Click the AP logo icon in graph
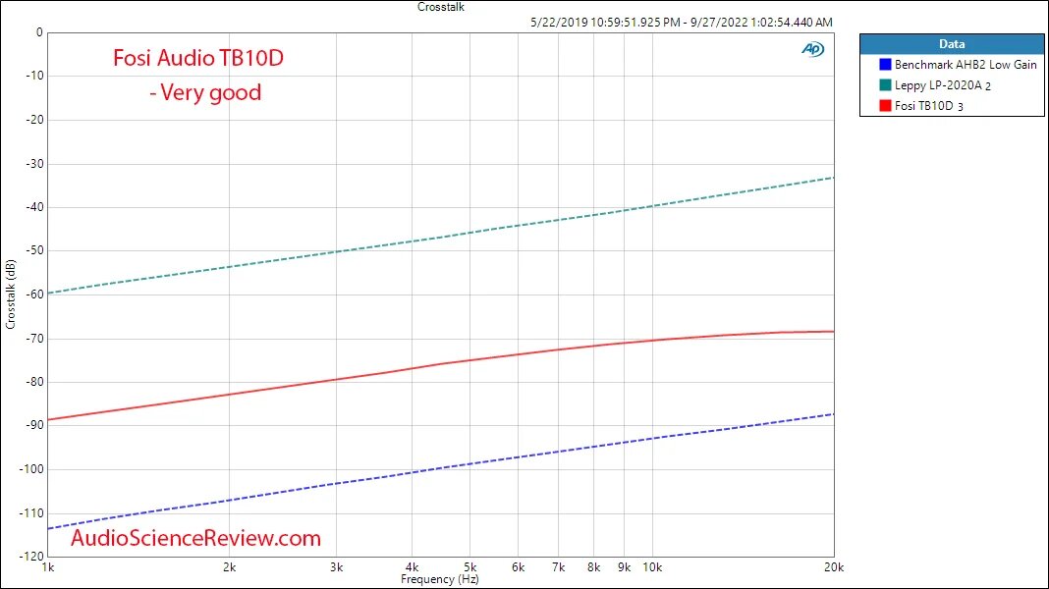1049x589 pixels. tap(813, 49)
